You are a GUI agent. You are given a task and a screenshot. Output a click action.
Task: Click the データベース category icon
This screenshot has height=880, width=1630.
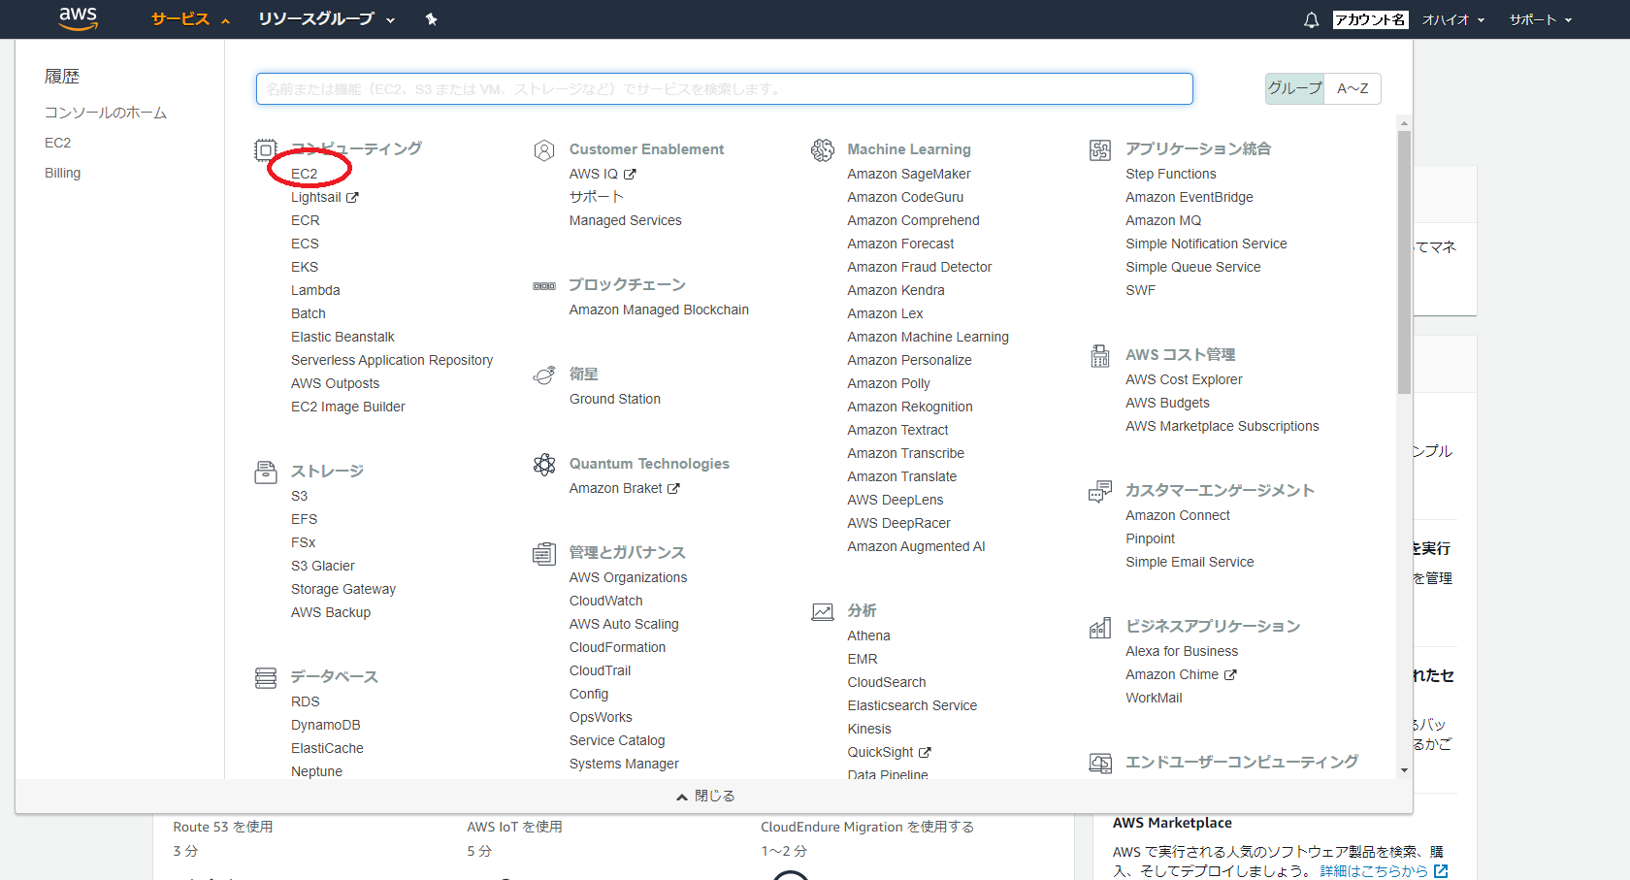(x=266, y=678)
